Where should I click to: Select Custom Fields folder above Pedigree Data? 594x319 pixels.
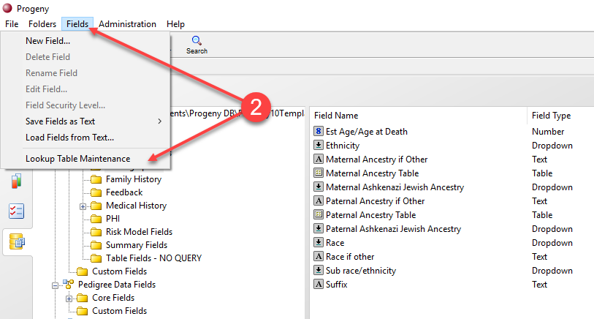tap(119, 271)
